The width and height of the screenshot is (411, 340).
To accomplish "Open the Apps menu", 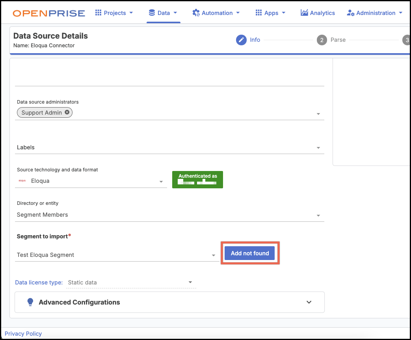I will pyautogui.click(x=270, y=13).
